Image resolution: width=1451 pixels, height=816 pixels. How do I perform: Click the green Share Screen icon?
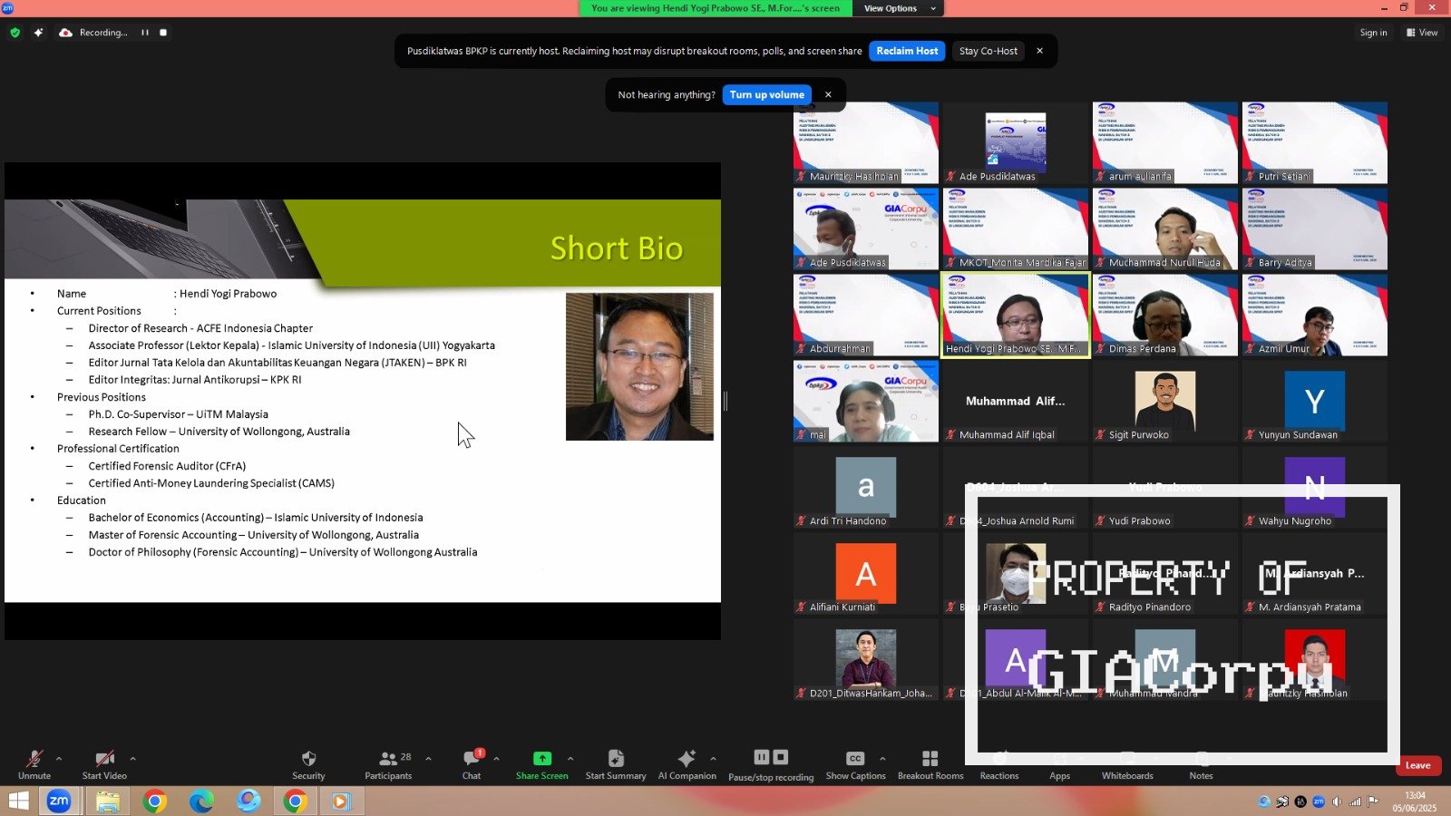click(x=541, y=759)
